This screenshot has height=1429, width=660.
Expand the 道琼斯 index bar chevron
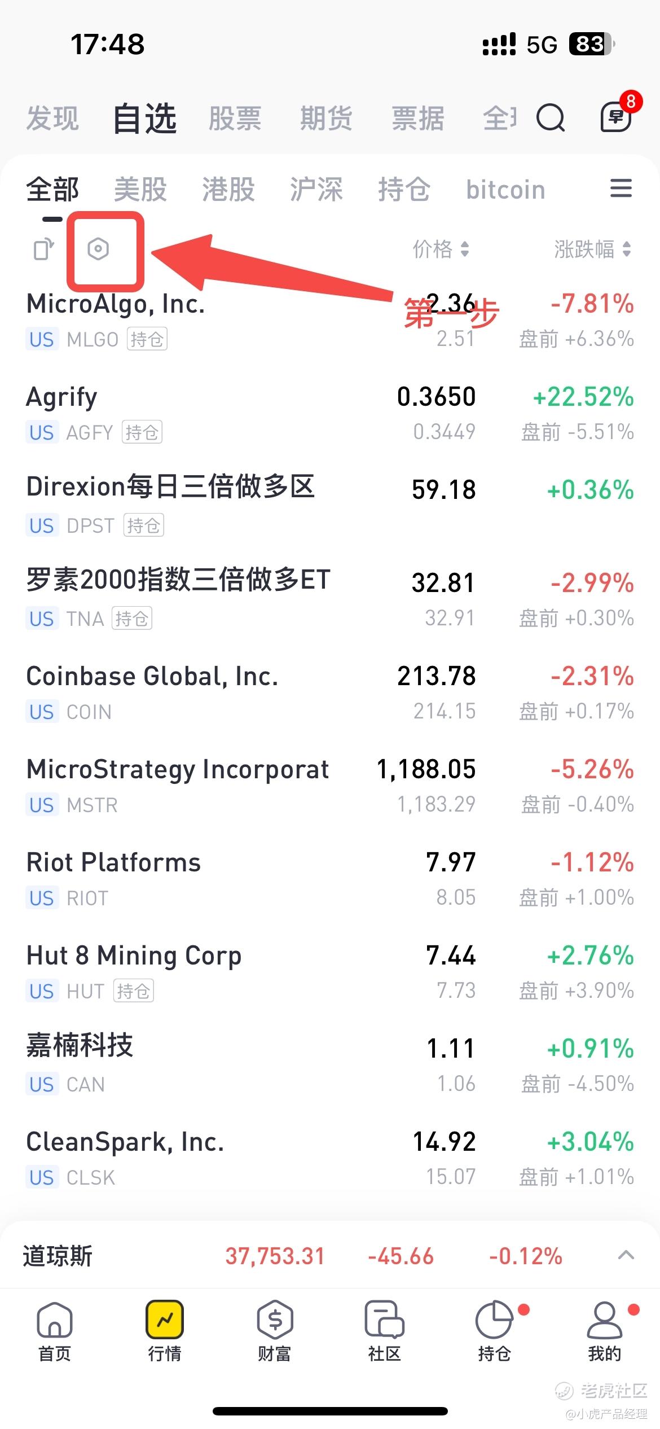626,1256
